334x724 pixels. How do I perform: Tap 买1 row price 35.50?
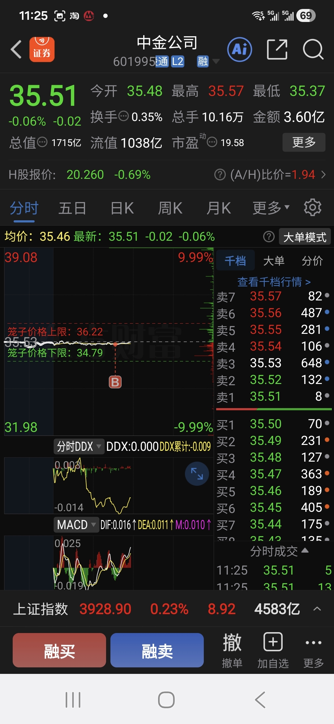266,424
